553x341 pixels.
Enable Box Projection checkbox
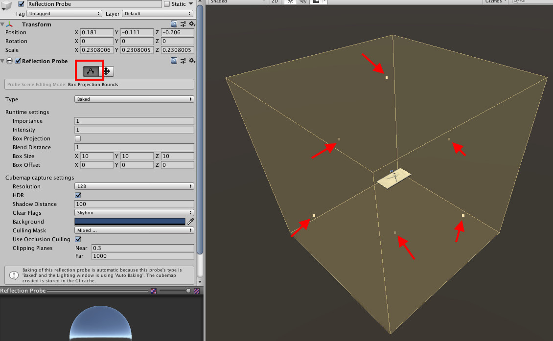78,138
